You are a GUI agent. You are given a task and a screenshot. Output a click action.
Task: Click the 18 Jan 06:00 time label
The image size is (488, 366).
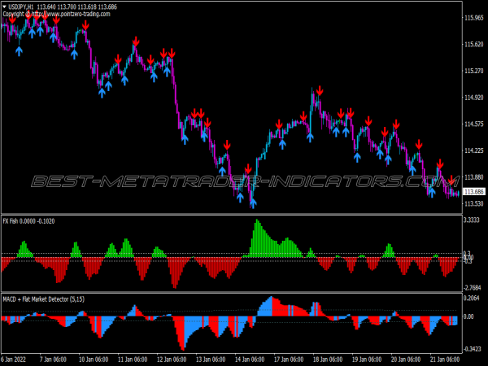tap(328, 359)
